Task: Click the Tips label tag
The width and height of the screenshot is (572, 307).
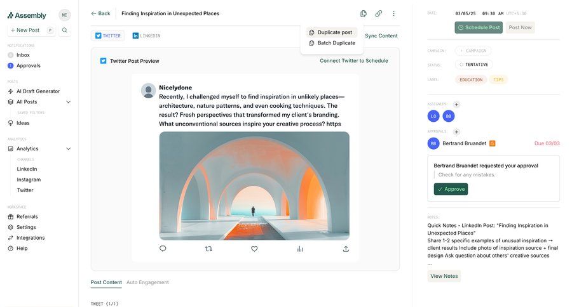Action: [x=498, y=80]
